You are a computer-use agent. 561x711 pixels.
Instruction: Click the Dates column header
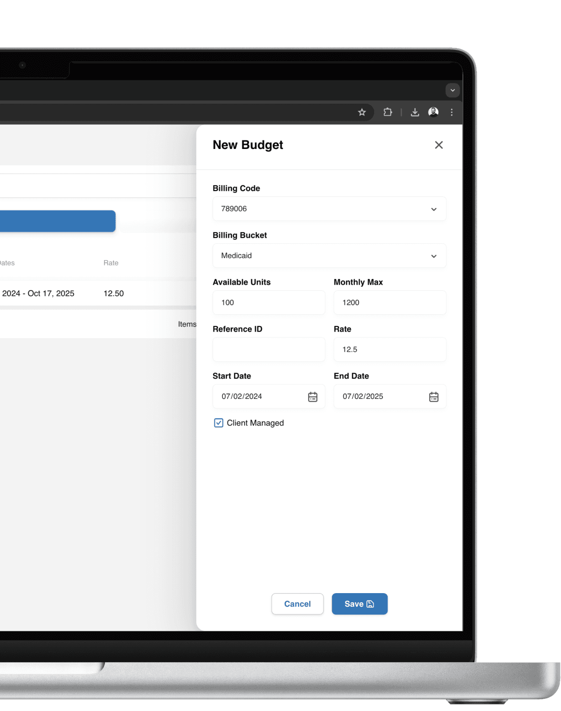click(6, 263)
